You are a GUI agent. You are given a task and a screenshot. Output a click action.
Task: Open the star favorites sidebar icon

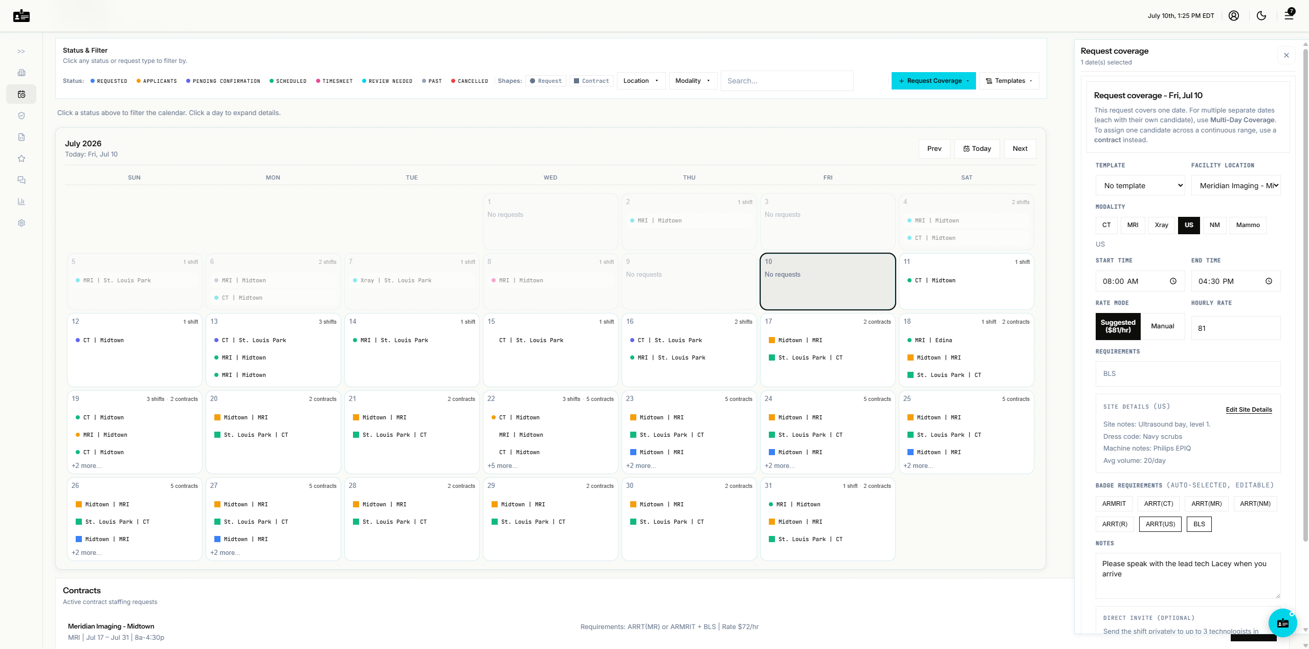(x=21, y=159)
